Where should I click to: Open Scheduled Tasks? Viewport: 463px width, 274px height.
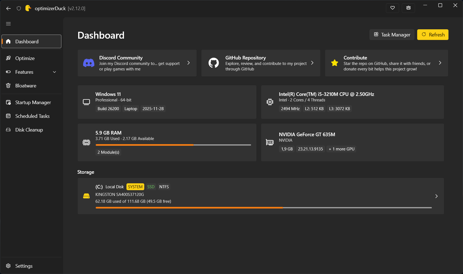pos(32,116)
